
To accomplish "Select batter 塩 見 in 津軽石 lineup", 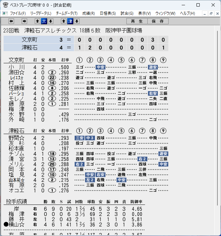I will (17, 175).
